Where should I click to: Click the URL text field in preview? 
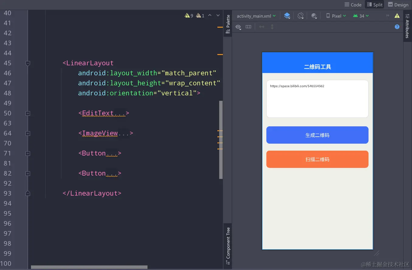click(317, 99)
